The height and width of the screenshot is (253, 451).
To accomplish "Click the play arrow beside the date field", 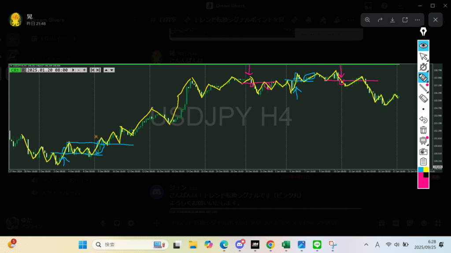I will click(73, 70).
